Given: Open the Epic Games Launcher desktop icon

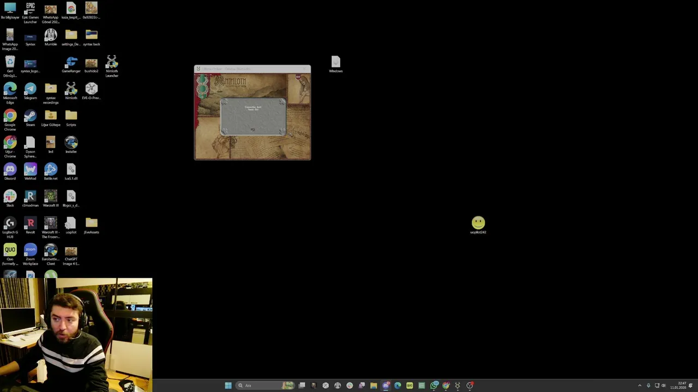Looking at the screenshot, I should point(30,13).
